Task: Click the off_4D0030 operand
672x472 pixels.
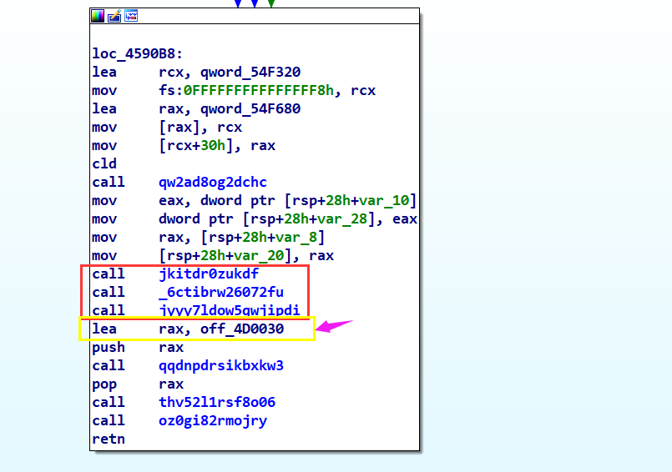Action: coord(242,329)
